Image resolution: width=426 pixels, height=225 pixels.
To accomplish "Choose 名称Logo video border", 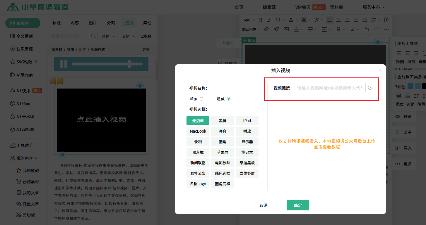I will (x=198, y=184).
